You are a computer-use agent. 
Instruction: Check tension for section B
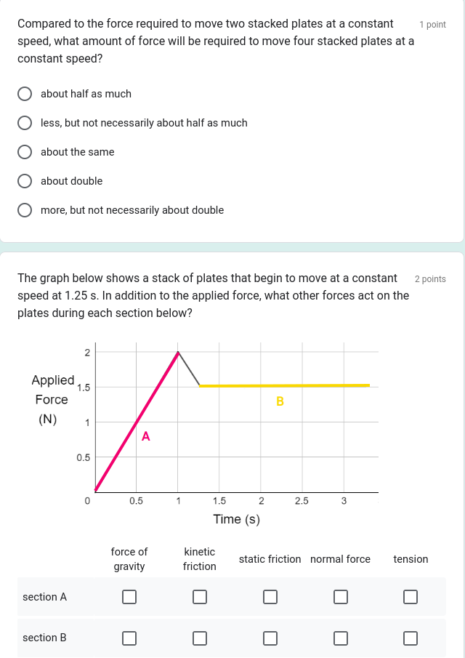(411, 638)
